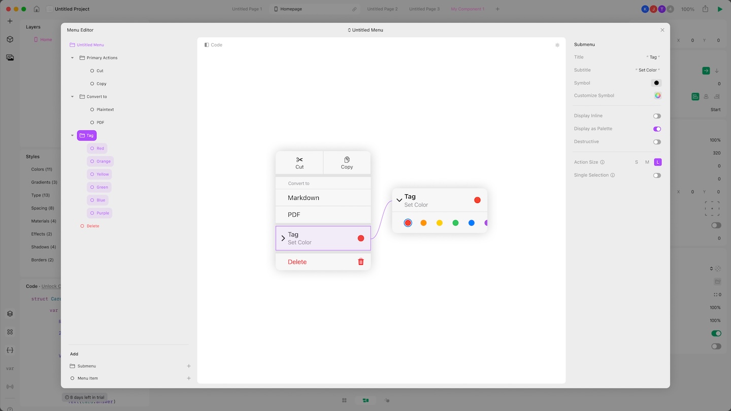731x411 pixels.
Task: Toggle the Display Inline switch
Action: click(657, 116)
